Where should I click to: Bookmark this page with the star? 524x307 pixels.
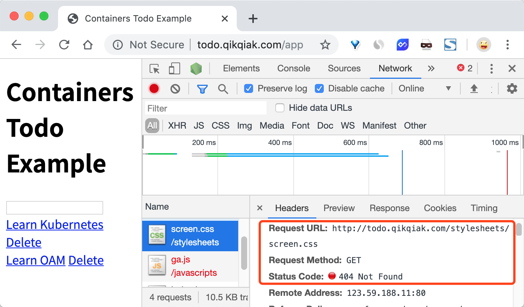[325, 45]
